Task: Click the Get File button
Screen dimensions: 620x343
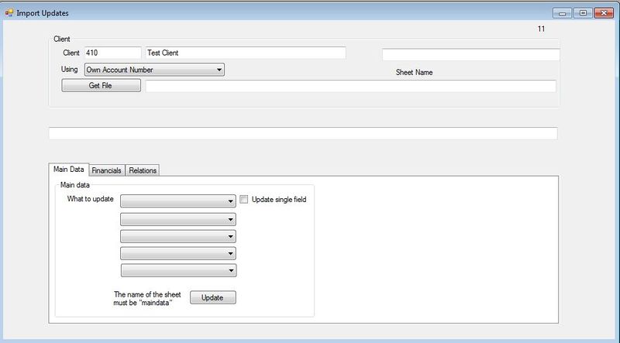Action: click(x=102, y=85)
